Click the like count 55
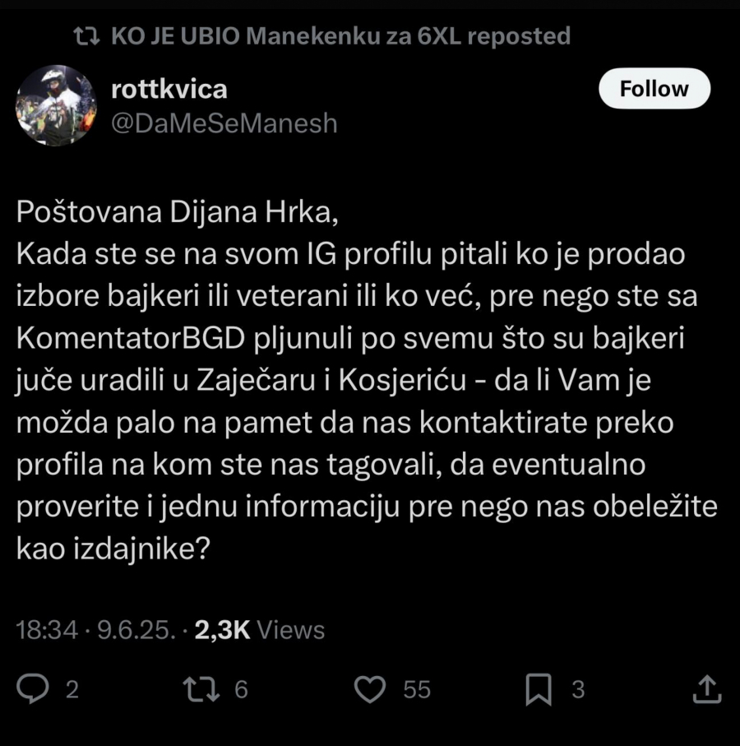Screen dimensions: 740x746 417,689
